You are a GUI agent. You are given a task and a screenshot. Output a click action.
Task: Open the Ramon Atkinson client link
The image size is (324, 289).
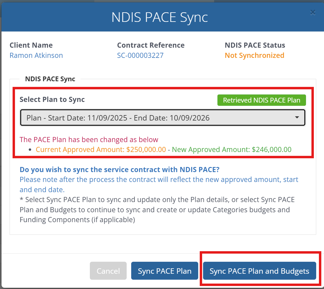(x=36, y=55)
